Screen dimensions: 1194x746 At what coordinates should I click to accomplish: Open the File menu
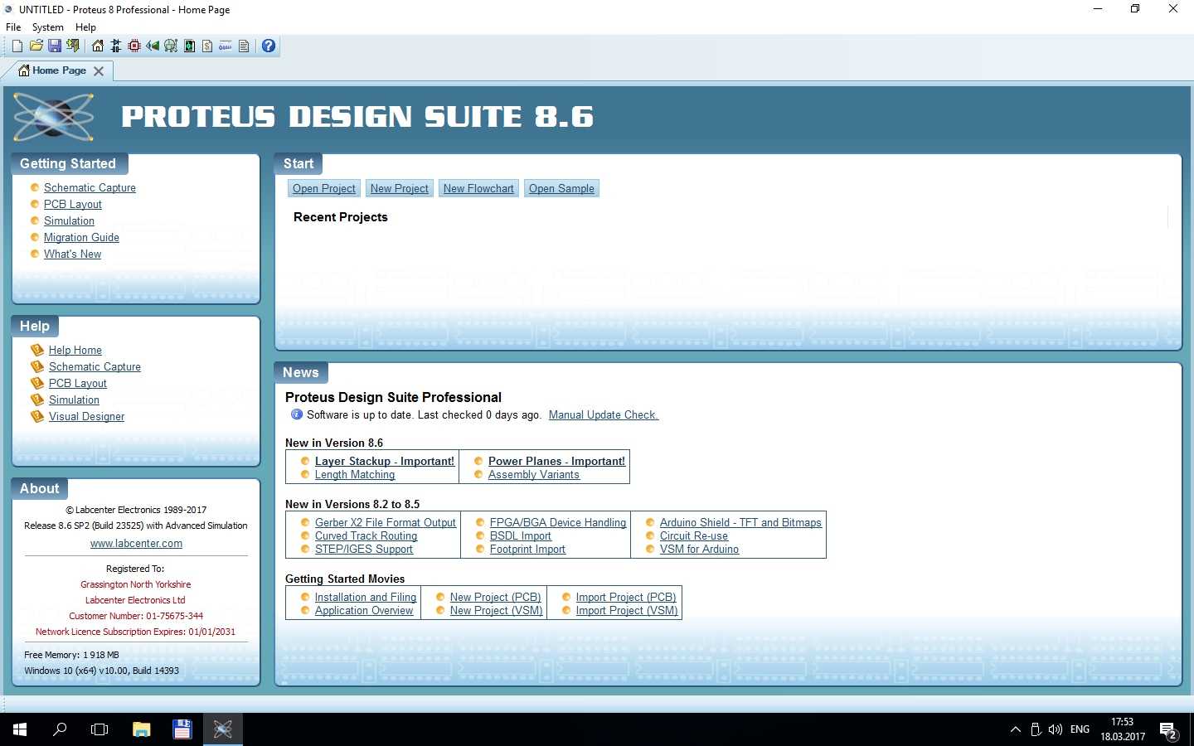point(13,27)
